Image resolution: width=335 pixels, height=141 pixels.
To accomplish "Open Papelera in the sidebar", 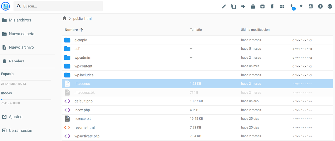I will tap(17, 61).
